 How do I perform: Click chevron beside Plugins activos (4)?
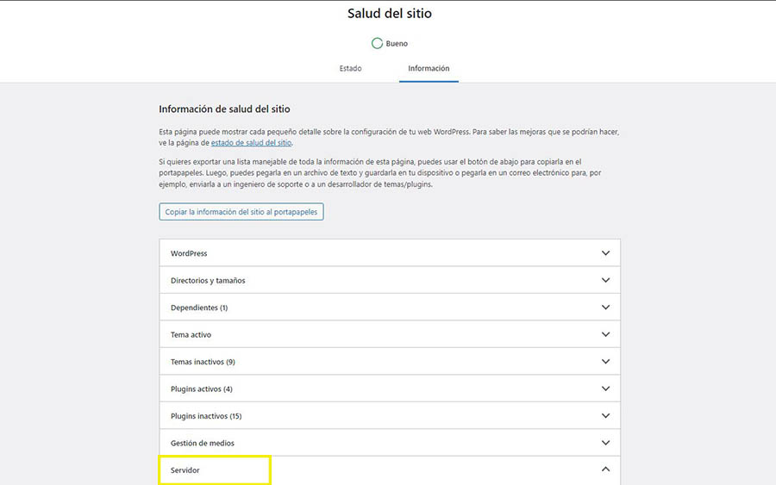tap(605, 389)
